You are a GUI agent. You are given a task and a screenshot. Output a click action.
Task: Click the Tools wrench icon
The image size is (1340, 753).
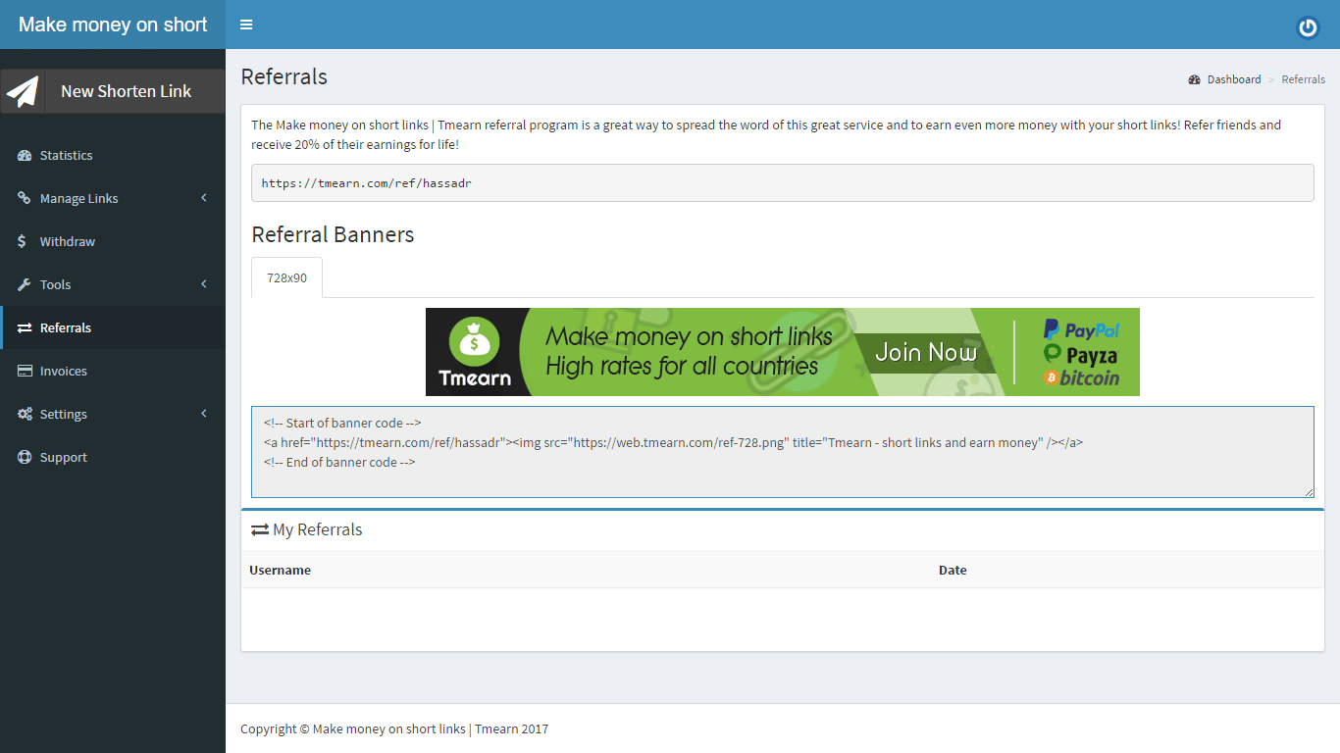[25, 284]
